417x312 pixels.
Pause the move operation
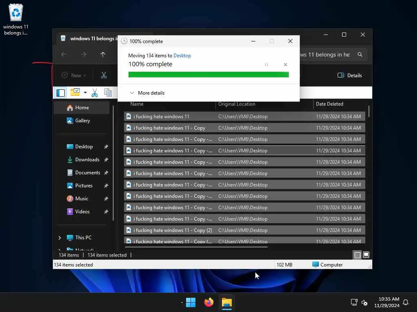(266, 65)
